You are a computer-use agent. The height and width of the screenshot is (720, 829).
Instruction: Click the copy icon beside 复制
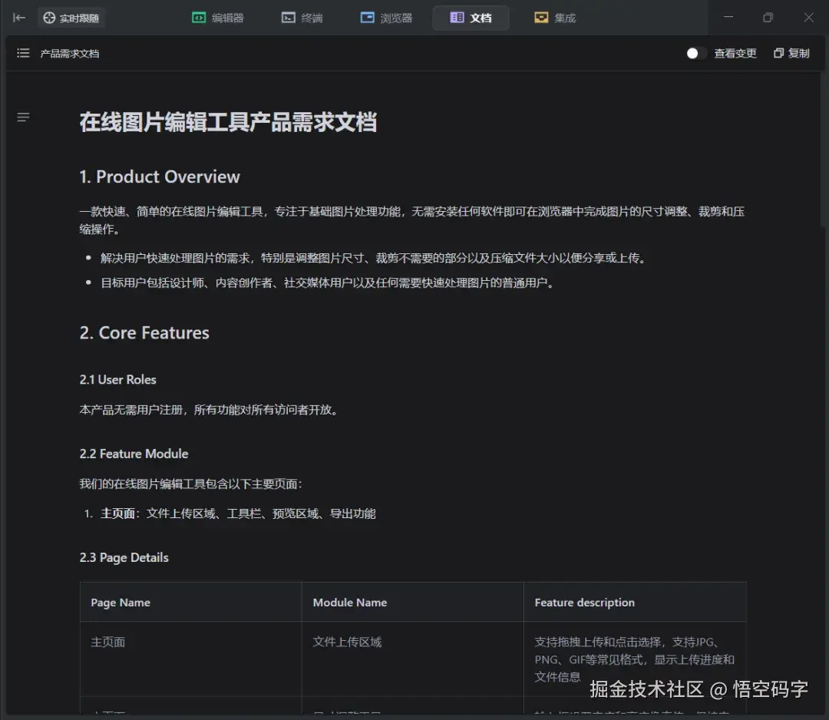(x=778, y=53)
